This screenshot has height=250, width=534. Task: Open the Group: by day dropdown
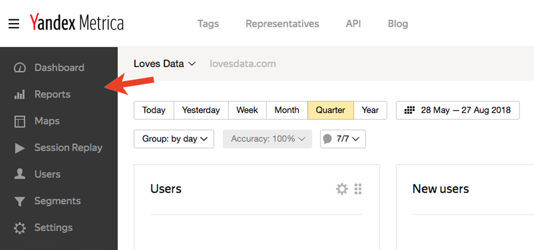tap(174, 139)
